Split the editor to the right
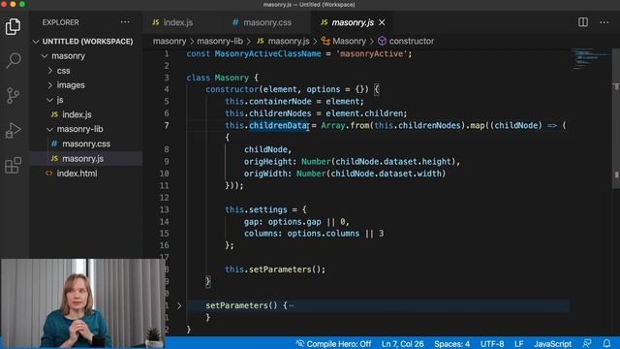620x349 pixels. coord(583,22)
